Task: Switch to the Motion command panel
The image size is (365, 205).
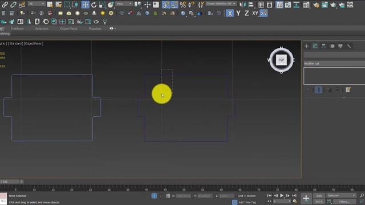Action: pos(332,46)
